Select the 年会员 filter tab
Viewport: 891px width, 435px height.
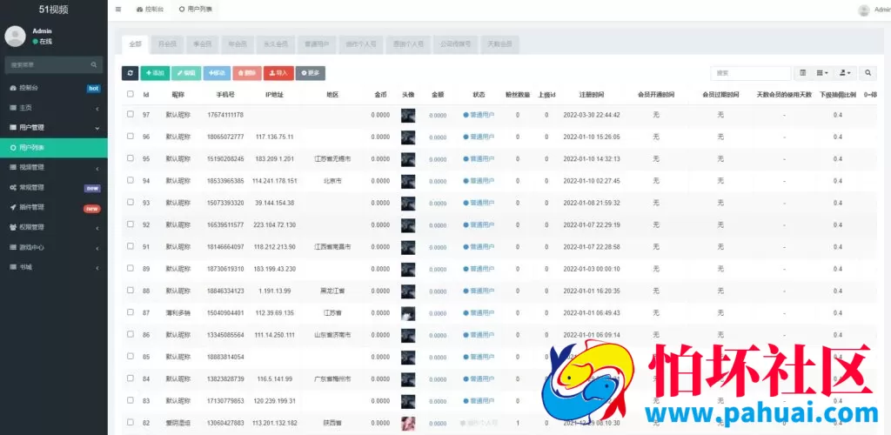coord(238,44)
